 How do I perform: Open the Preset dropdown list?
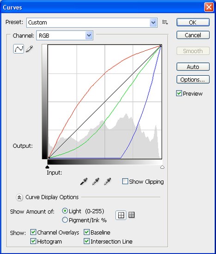(x=92, y=23)
